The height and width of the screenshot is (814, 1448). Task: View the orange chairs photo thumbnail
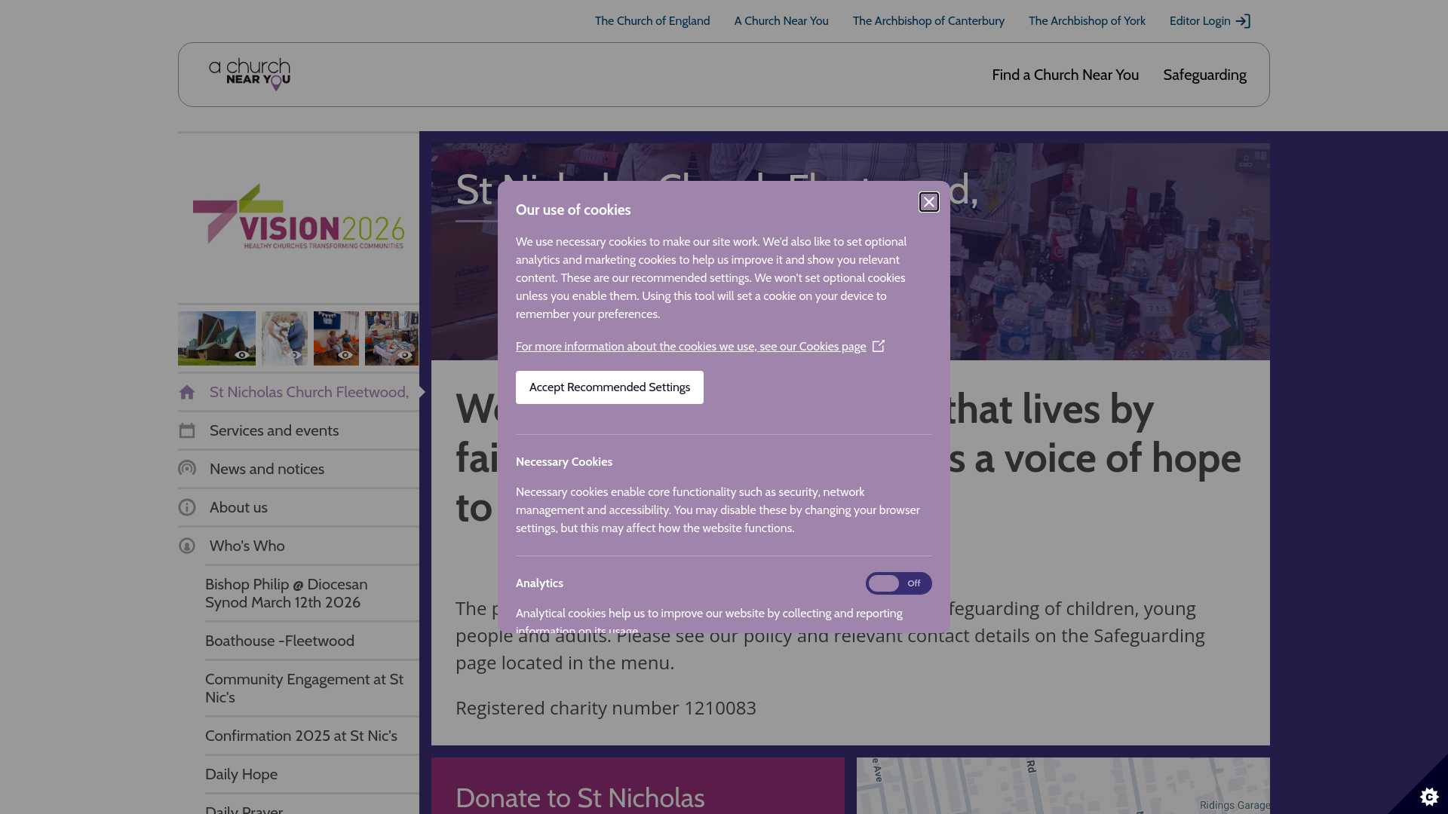point(336,338)
